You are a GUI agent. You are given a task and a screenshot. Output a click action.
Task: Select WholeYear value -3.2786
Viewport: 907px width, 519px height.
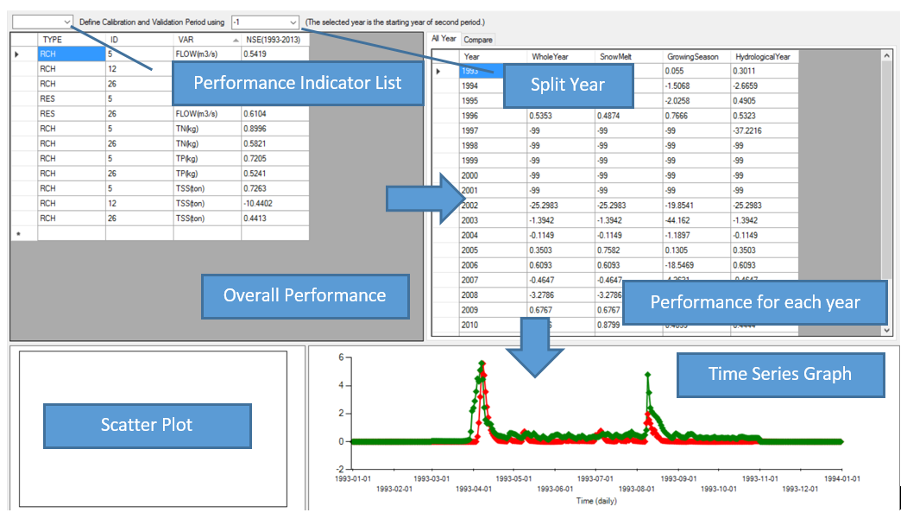tap(561, 295)
